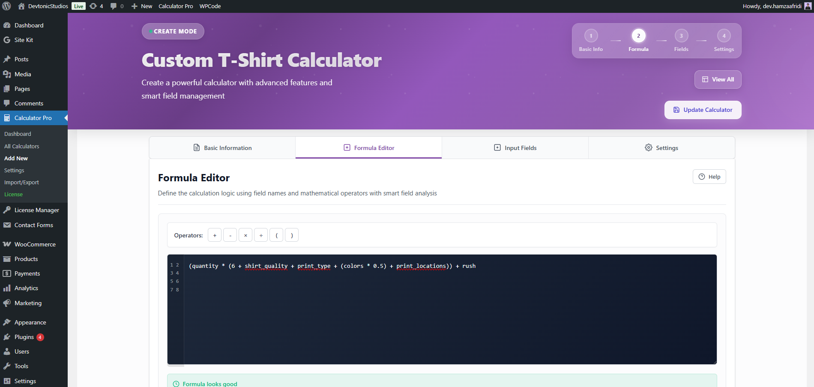This screenshot has height=387, width=814.
Task: Go to the License Manager sidebar entry
Action: (36, 210)
